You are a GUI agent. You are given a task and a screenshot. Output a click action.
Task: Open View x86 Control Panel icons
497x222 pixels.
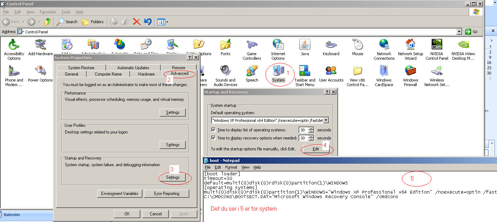pyautogui.click(x=357, y=76)
